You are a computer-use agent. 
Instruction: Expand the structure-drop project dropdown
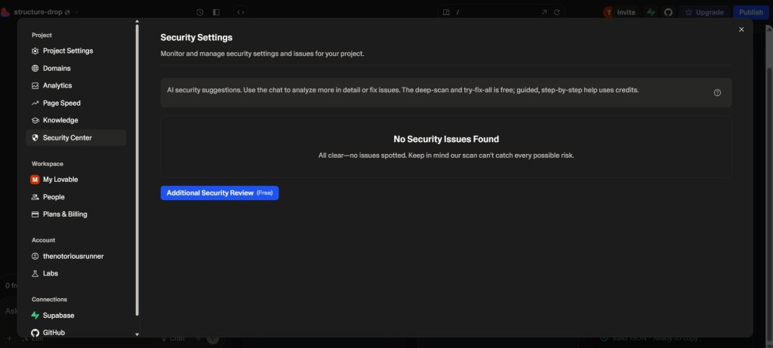pyautogui.click(x=76, y=12)
